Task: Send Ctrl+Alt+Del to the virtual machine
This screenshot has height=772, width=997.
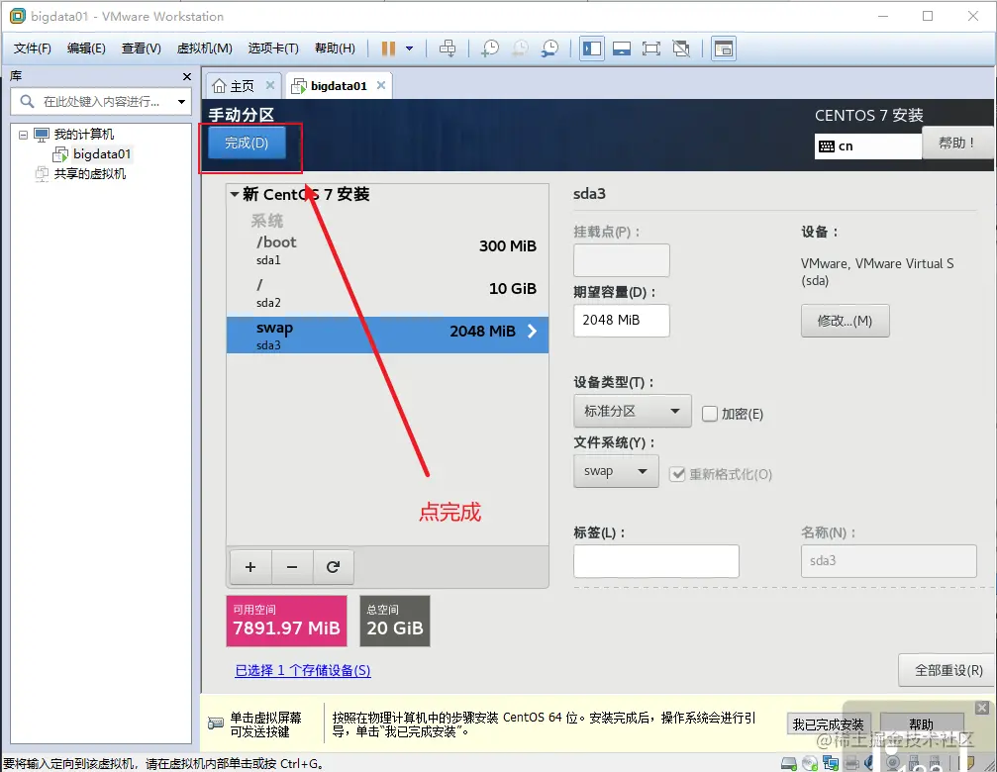Action: point(449,48)
